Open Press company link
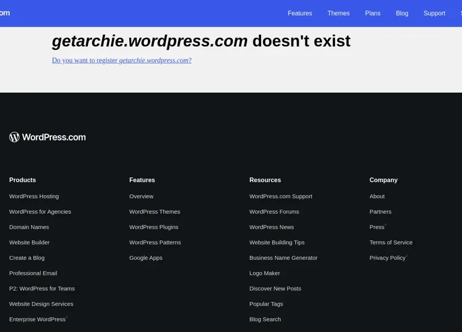 pos(377,227)
